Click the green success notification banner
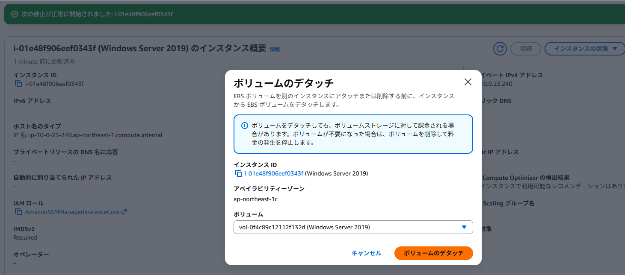This screenshot has height=275, width=625. (x=312, y=14)
